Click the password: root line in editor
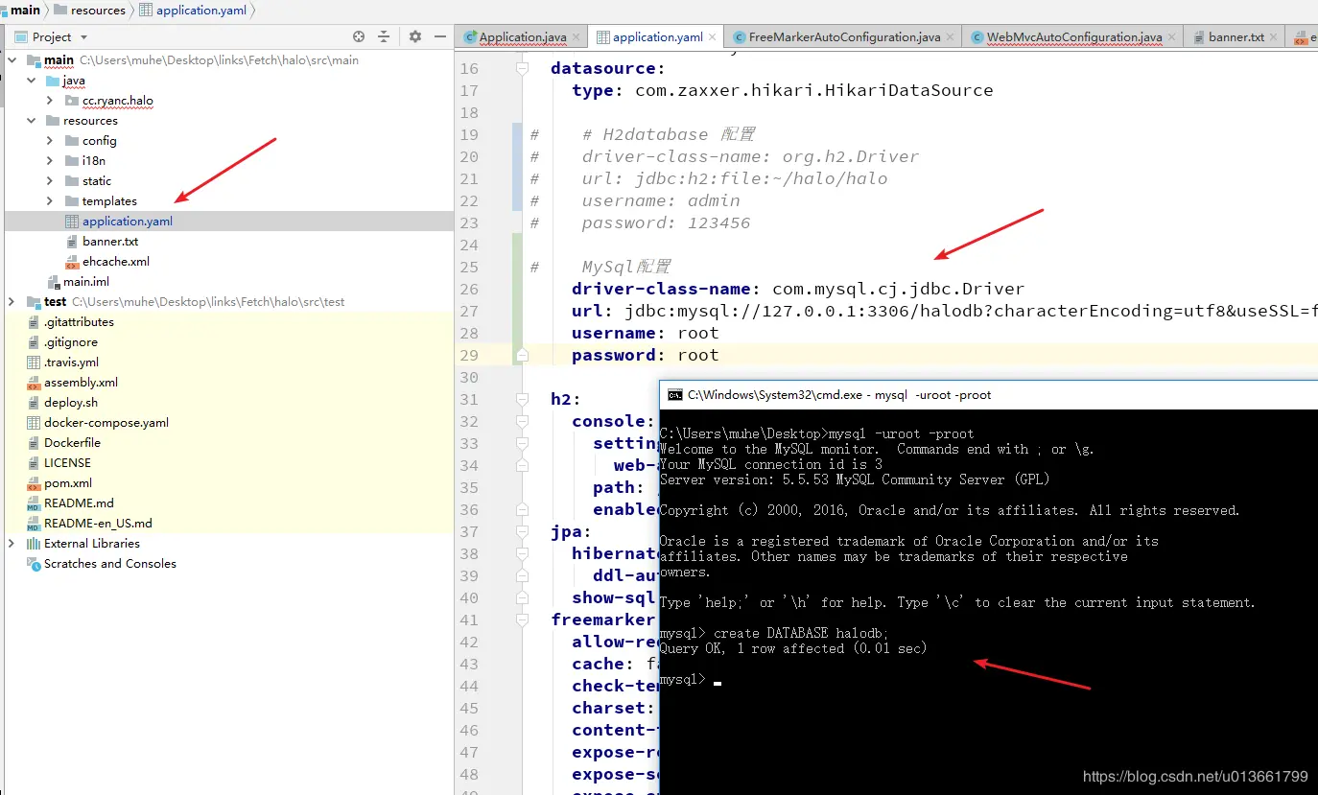The width and height of the screenshot is (1318, 795). (645, 355)
